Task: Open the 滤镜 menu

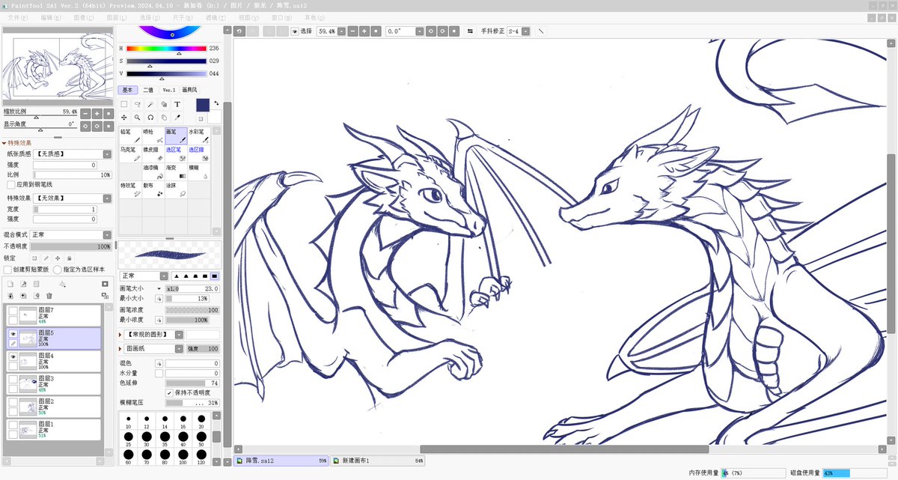Action: (214, 16)
